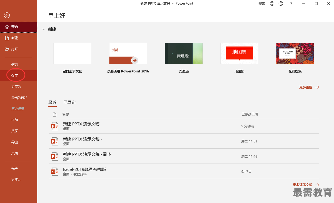This screenshot has width=334, height=203.
Task: Select 导出为PDF in the sidebar
Action: coord(19,98)
